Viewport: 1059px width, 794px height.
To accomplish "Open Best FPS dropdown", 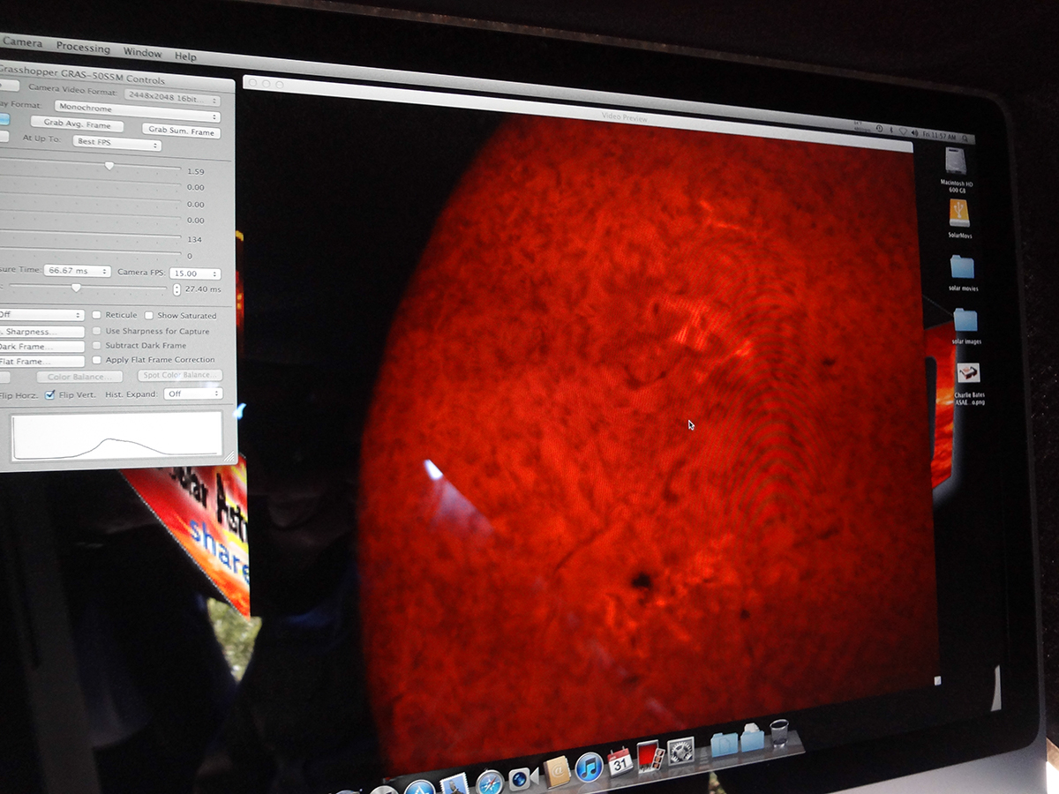I will point(116,143).
